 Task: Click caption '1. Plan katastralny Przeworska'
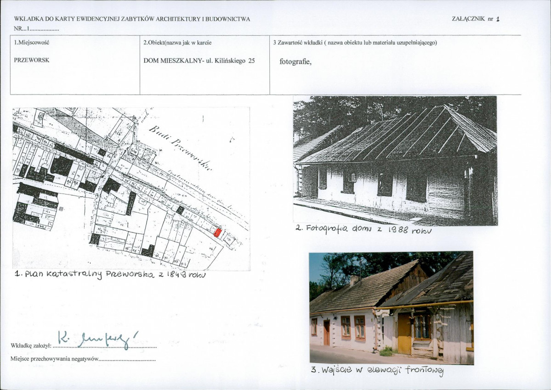point(110,274)
